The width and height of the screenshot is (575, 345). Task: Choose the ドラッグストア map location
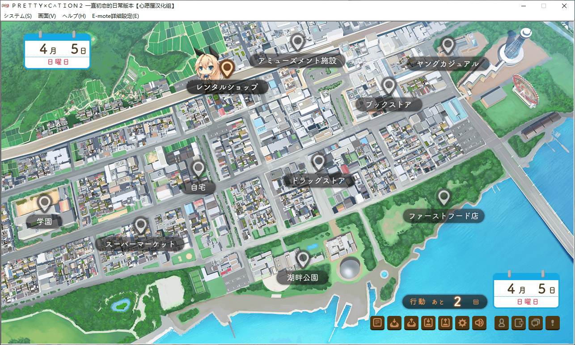(318, 181)
